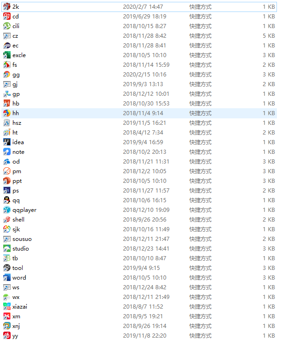This screenshot has width=288, height=345.
Task: Click the 快捷方式 type in qqplayer row
Action: (200, 210)
